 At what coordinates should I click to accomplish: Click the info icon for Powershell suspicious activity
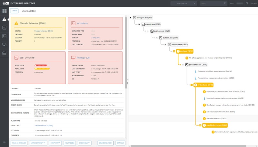tap(195, 71)
